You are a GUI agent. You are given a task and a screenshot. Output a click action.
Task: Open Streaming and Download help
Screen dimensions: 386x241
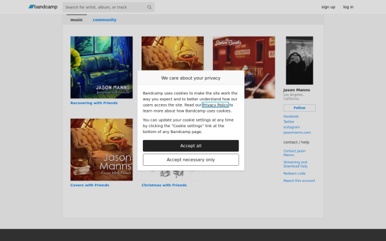click(x=295, y=164)
